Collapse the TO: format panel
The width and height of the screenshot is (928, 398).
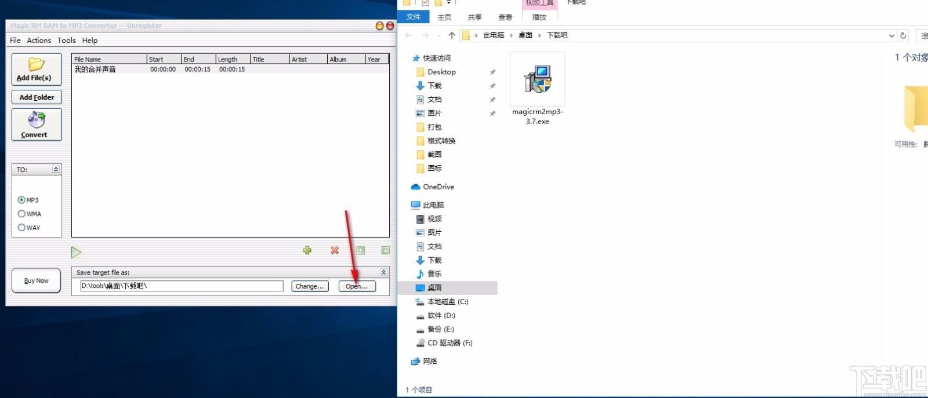point(56,169)
